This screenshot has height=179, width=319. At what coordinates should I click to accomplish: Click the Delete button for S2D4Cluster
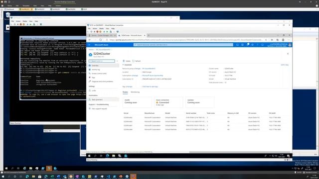tap(127, 61)
